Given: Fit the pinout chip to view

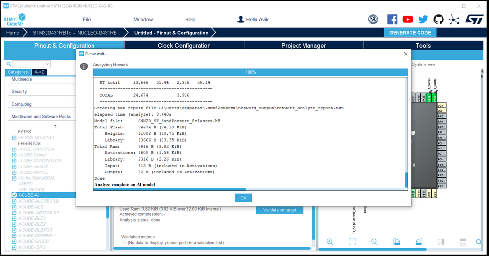Looking at the screenshot, I should click(x=352, y=242).
